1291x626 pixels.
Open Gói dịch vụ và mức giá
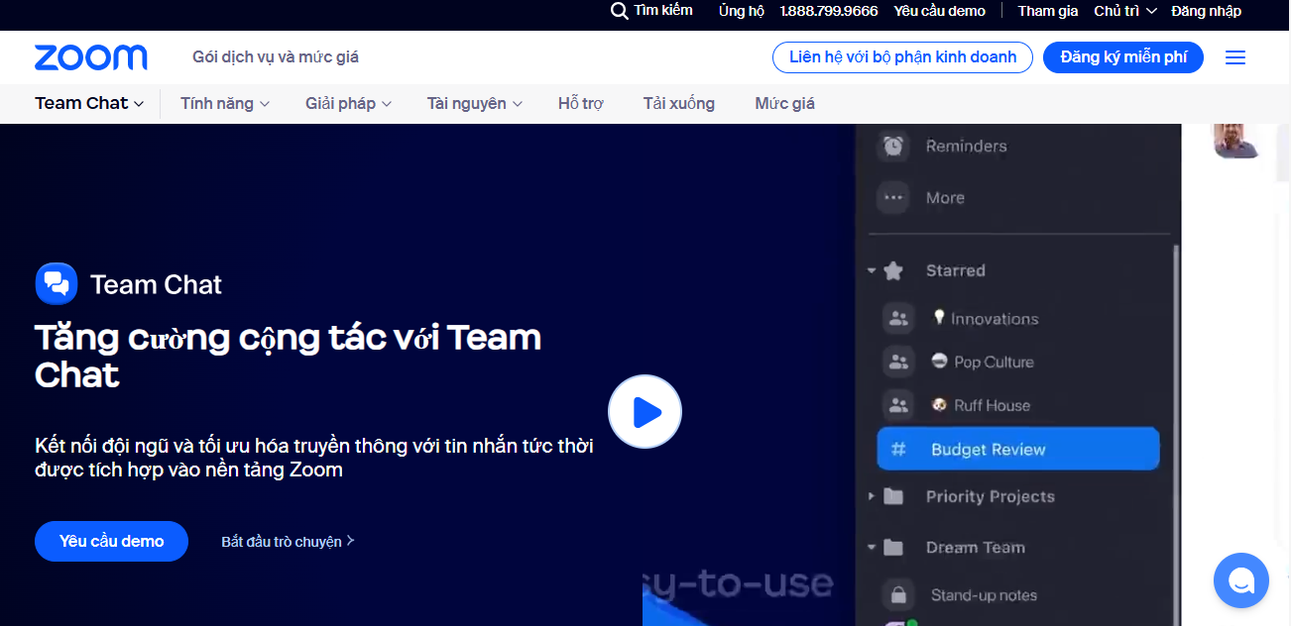pos(276,57)
